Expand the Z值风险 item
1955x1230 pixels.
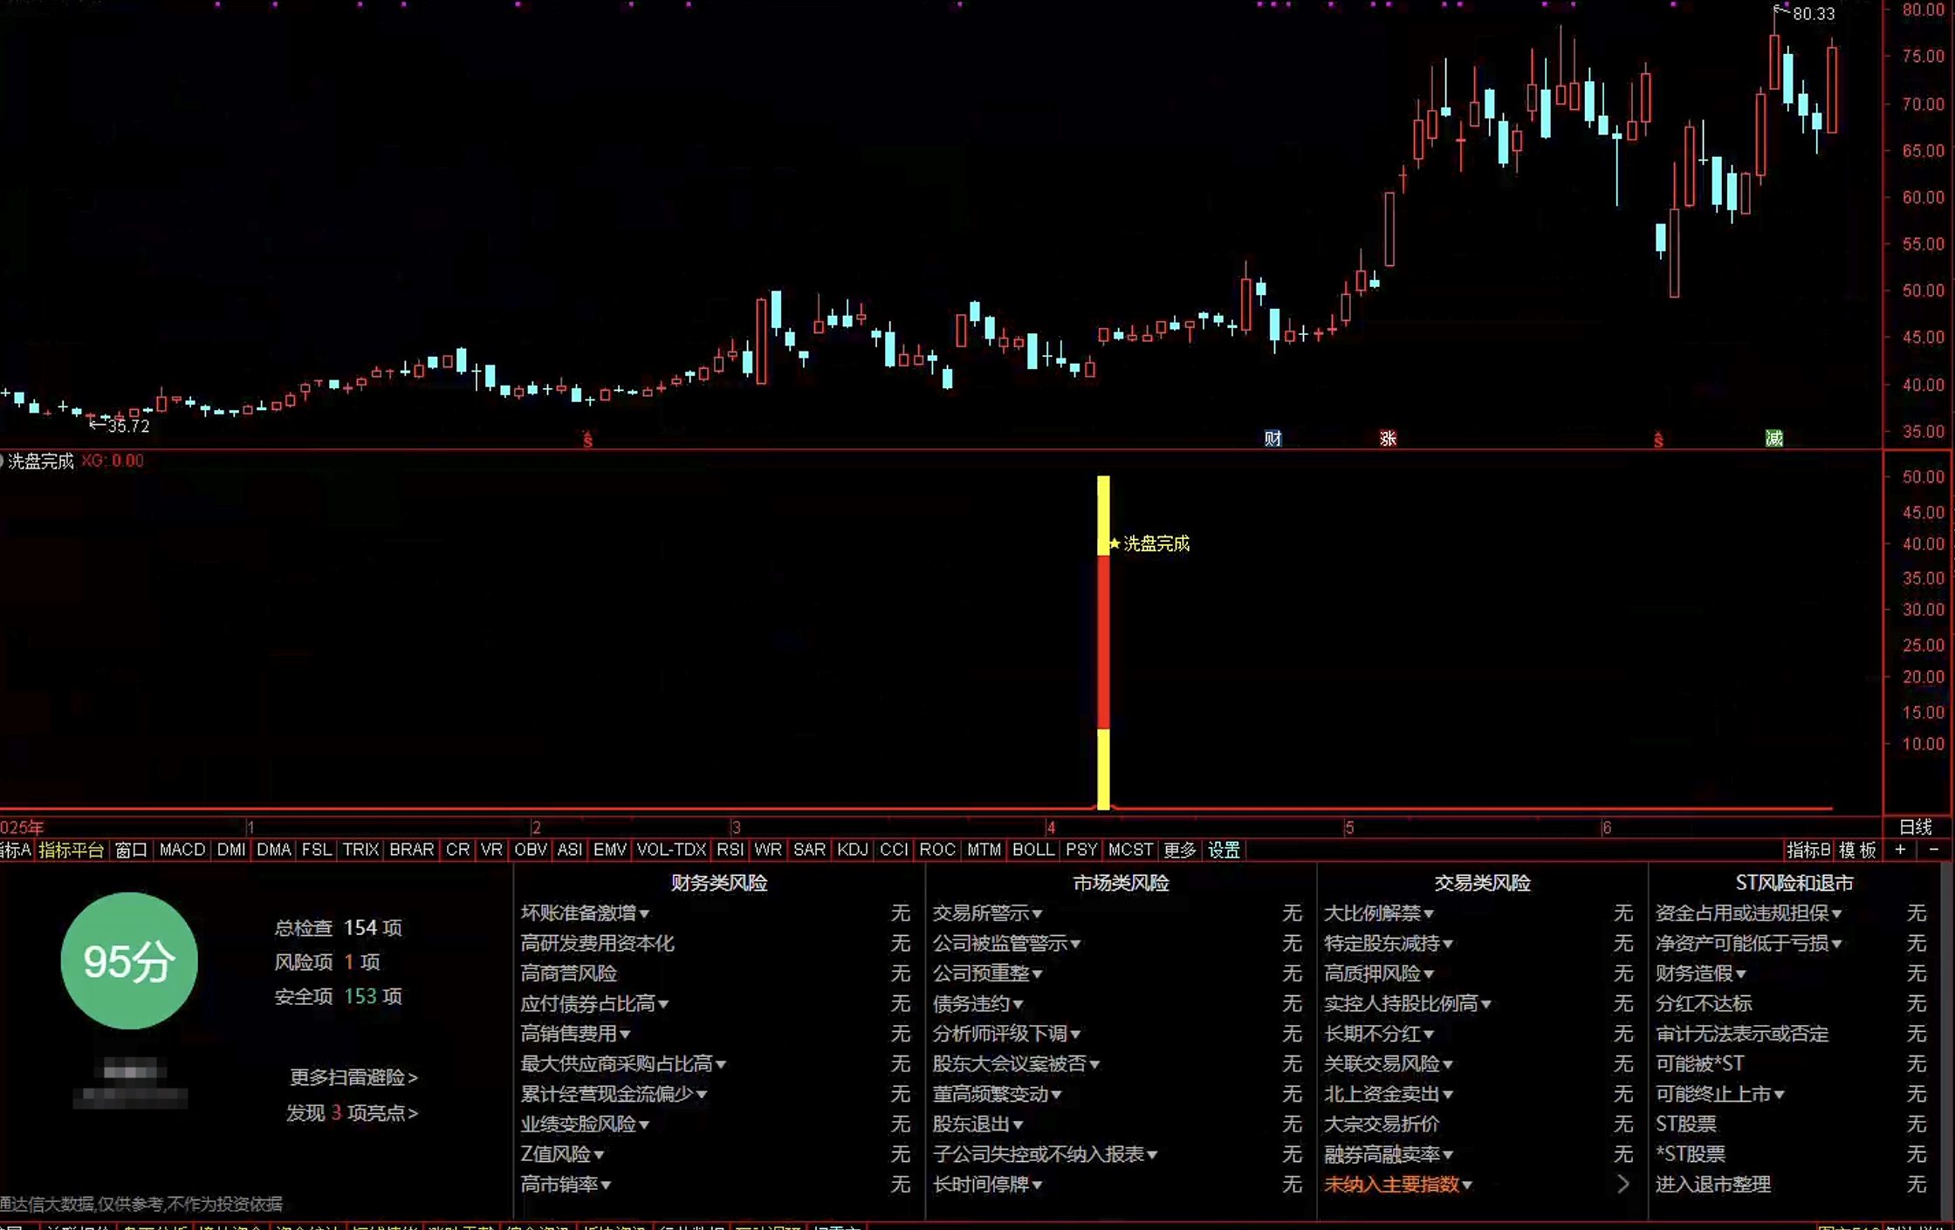click(562, 1153)
